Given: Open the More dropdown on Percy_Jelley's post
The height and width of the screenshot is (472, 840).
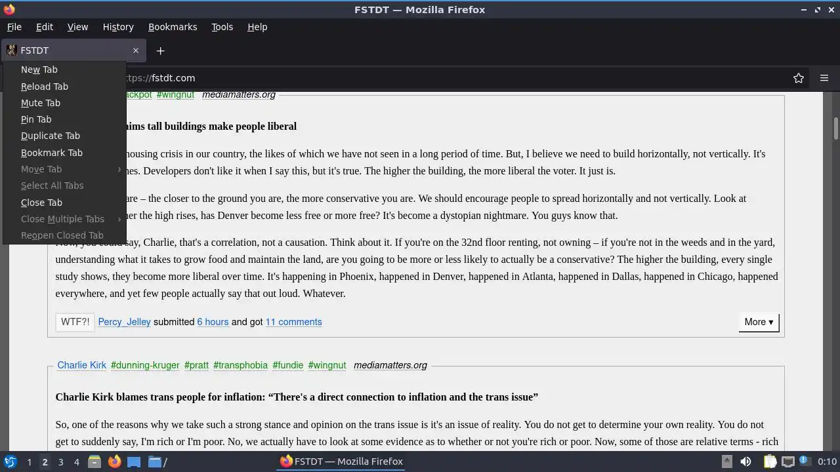Looking at the screenshot, I should (759, 322).
